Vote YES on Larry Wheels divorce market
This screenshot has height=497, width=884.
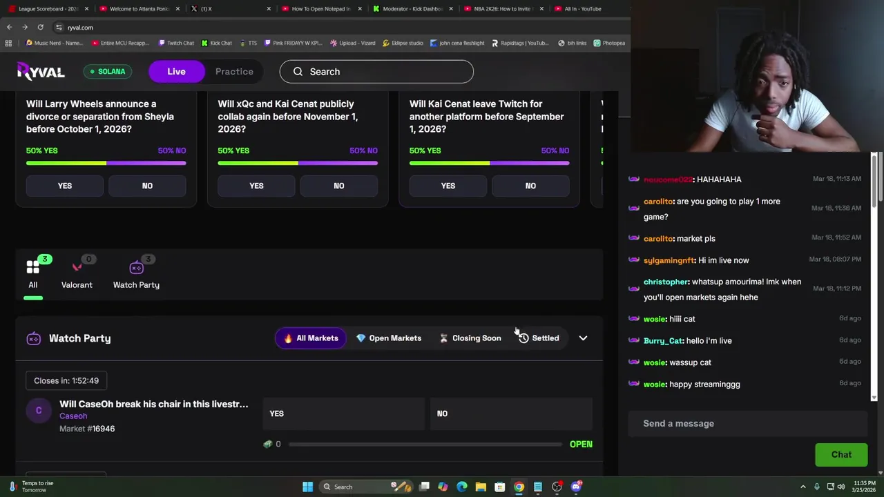pyautogui.click(x=65, y=186)
